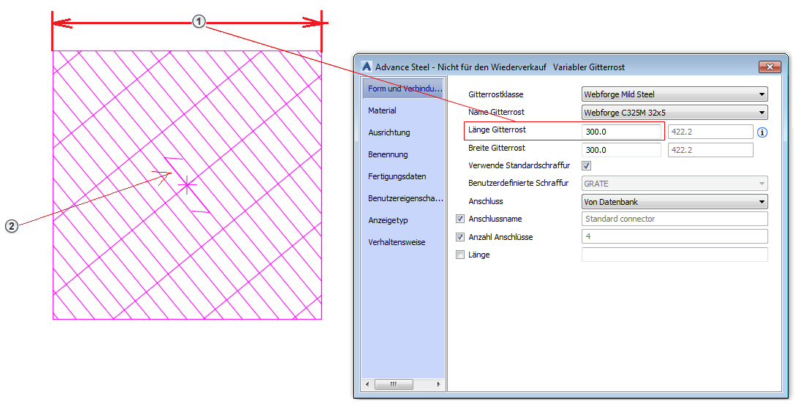Click the 422.2 field beside Breite Gitterrost
The height and width of the screenshot is (406, 796).
coord(710,150)
